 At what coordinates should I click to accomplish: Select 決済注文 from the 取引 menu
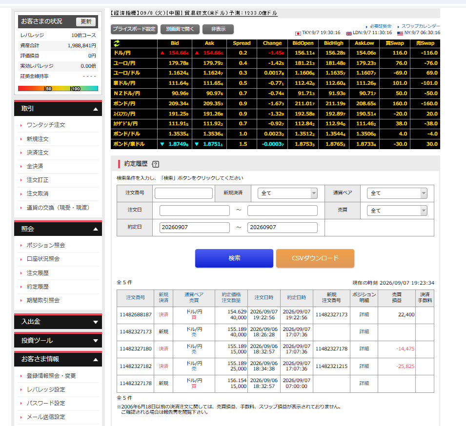point(38,153)
